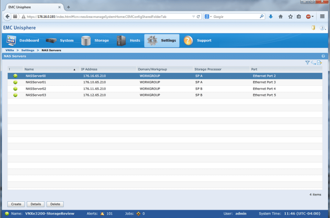Open the browser downloads arrow icon
Viewport: 330px width, 218px height.
coord(271,16)
